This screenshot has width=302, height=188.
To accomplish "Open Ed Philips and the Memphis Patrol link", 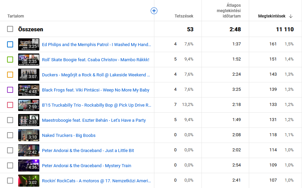I will pos(97,45).
